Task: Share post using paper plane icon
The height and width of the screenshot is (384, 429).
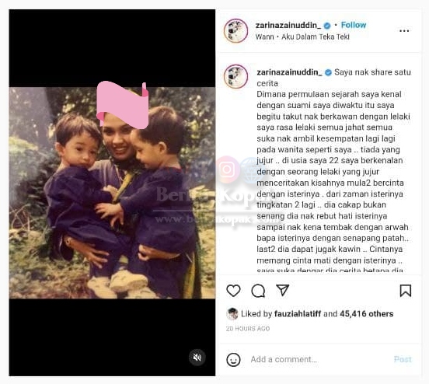Action: [x=282, y=290]
